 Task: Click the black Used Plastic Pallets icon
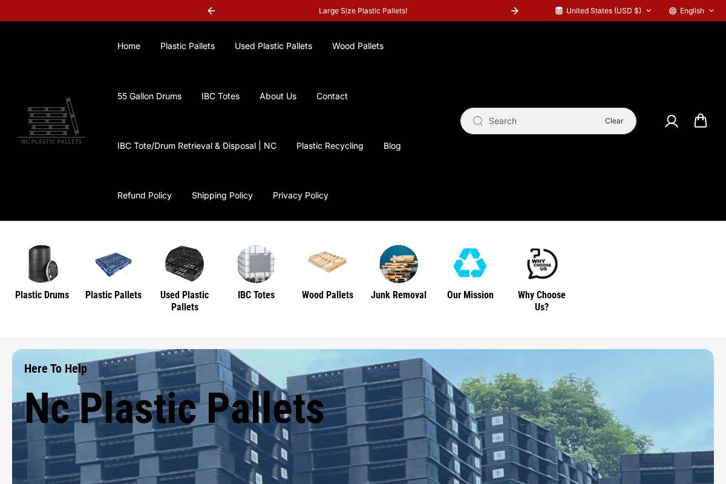pyautogui.click(x=185, y=264)
